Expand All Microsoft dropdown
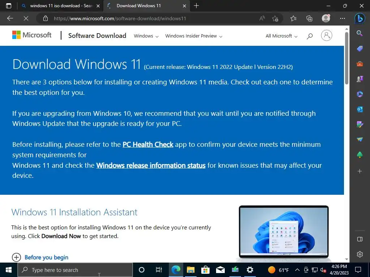This screenshot has height=277, width=370. 281,36
